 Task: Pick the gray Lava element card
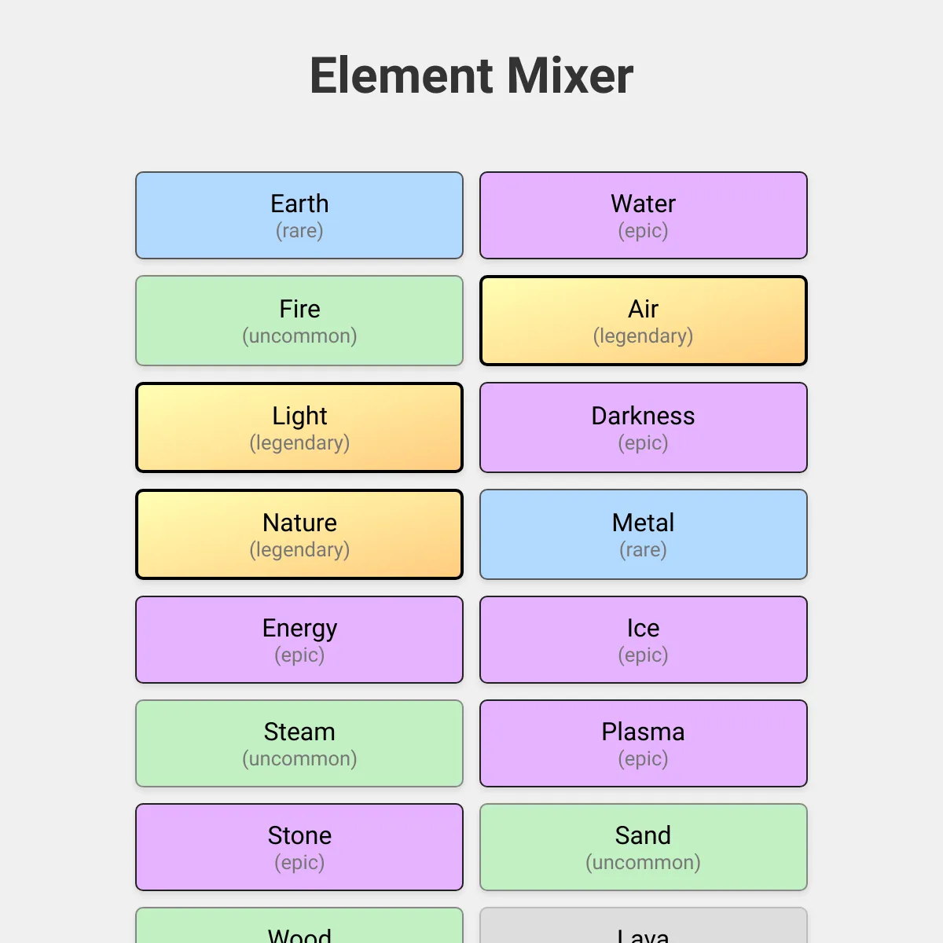point(644,926)
